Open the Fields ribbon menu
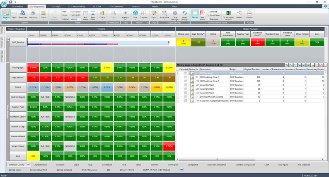This screenshot has height=177, width=329. coord(14,15)
